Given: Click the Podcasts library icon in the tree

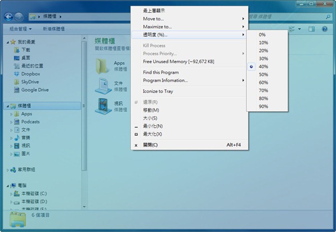Looking at the screenshot, I should [16, 122].
